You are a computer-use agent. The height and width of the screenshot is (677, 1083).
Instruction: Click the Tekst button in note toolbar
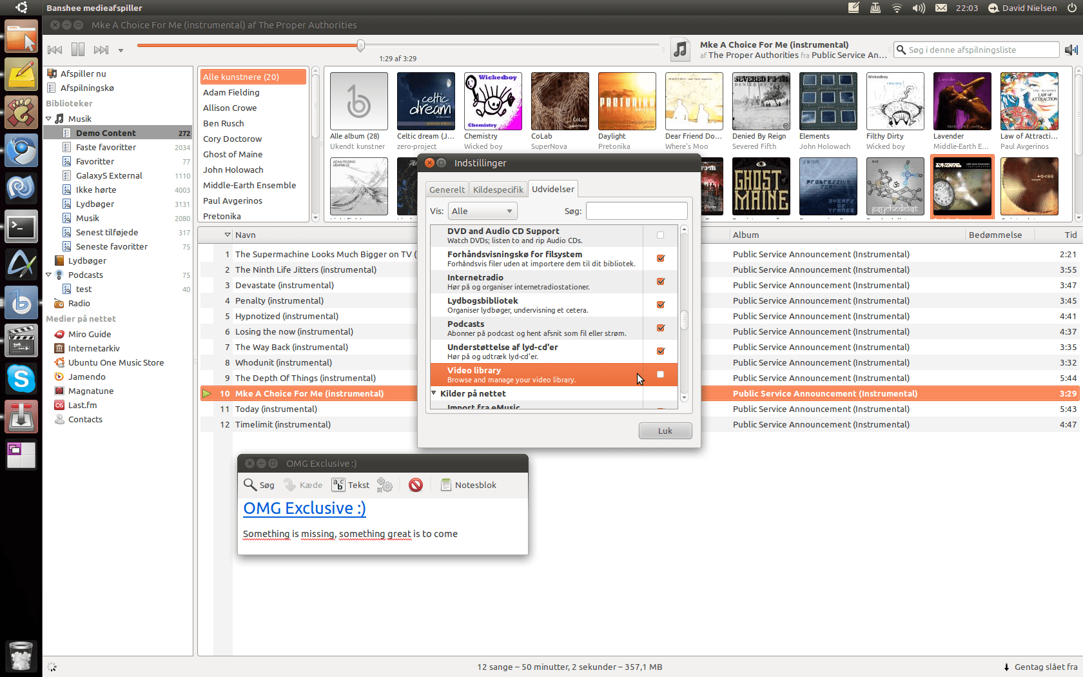(351, 485)
